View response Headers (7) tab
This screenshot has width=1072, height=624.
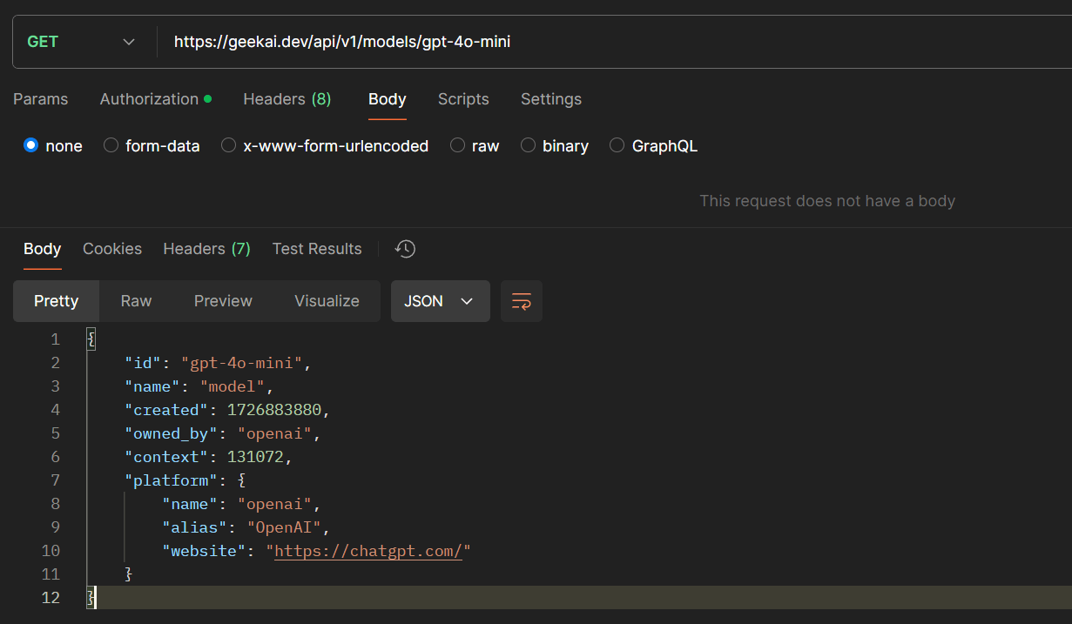[x=206, y=249]
